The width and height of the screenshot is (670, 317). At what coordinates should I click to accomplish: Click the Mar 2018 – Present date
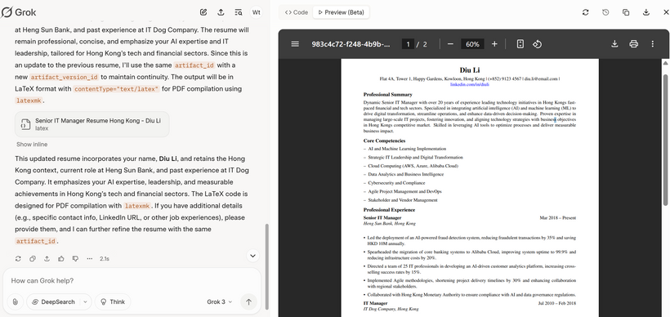point(557,218)
